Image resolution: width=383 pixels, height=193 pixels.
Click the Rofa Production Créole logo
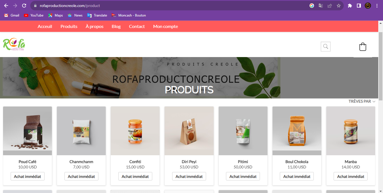coord(14,44)
